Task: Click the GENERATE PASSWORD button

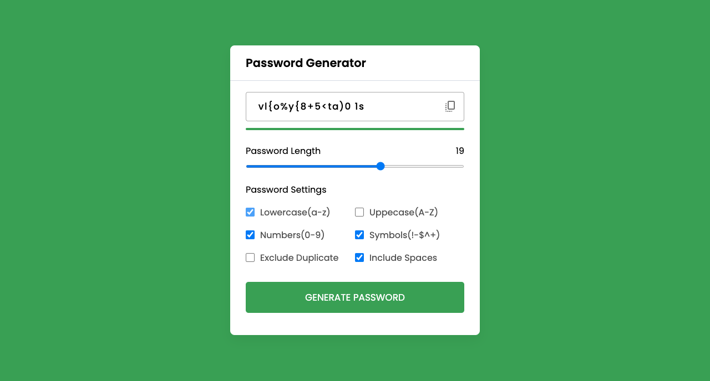Action: 354,297
